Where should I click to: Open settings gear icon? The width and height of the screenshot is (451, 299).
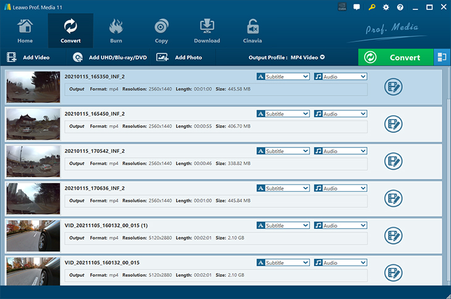[386, 7]
